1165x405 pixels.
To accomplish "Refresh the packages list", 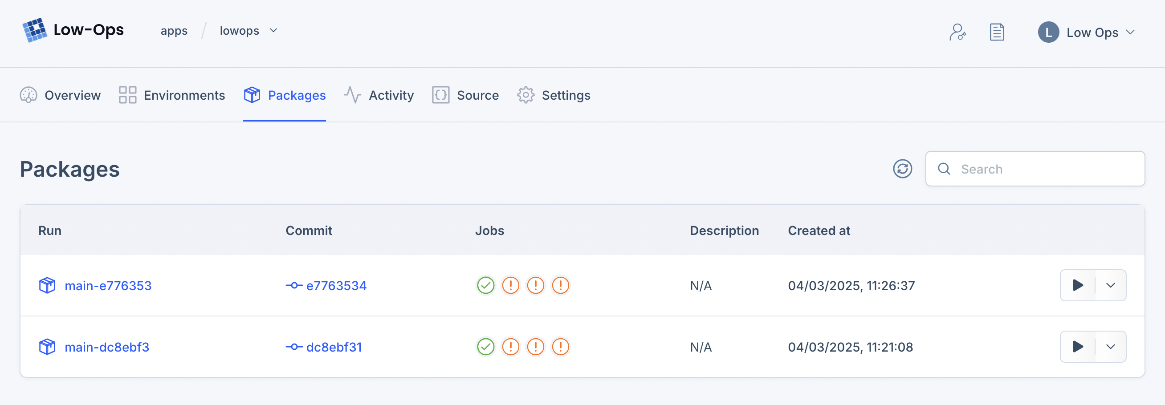I will [x=902, y=169].
